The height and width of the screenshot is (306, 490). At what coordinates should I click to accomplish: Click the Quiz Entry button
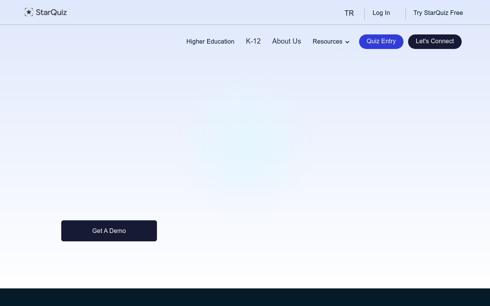[381, 42]
